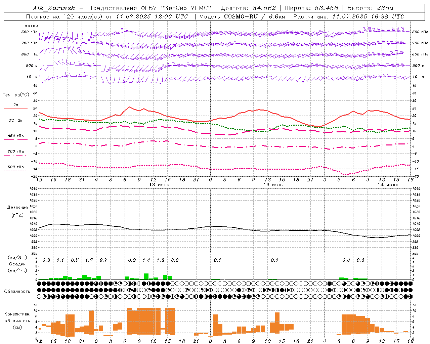
Task: Click the 'Осадки' precipitation label
Action: tap(17, 264)
